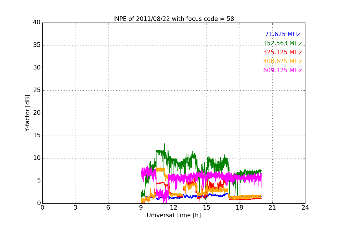The image size is (339, 226).
Task: Click the y-axis tick label 20
Action: [x=37, y=113]
